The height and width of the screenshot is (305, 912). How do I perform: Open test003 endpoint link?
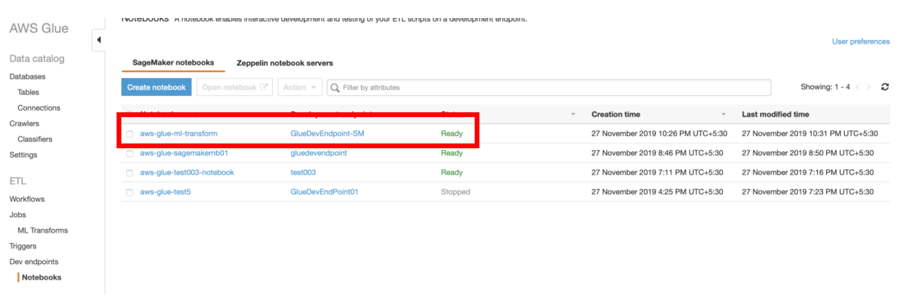(303, 172)
